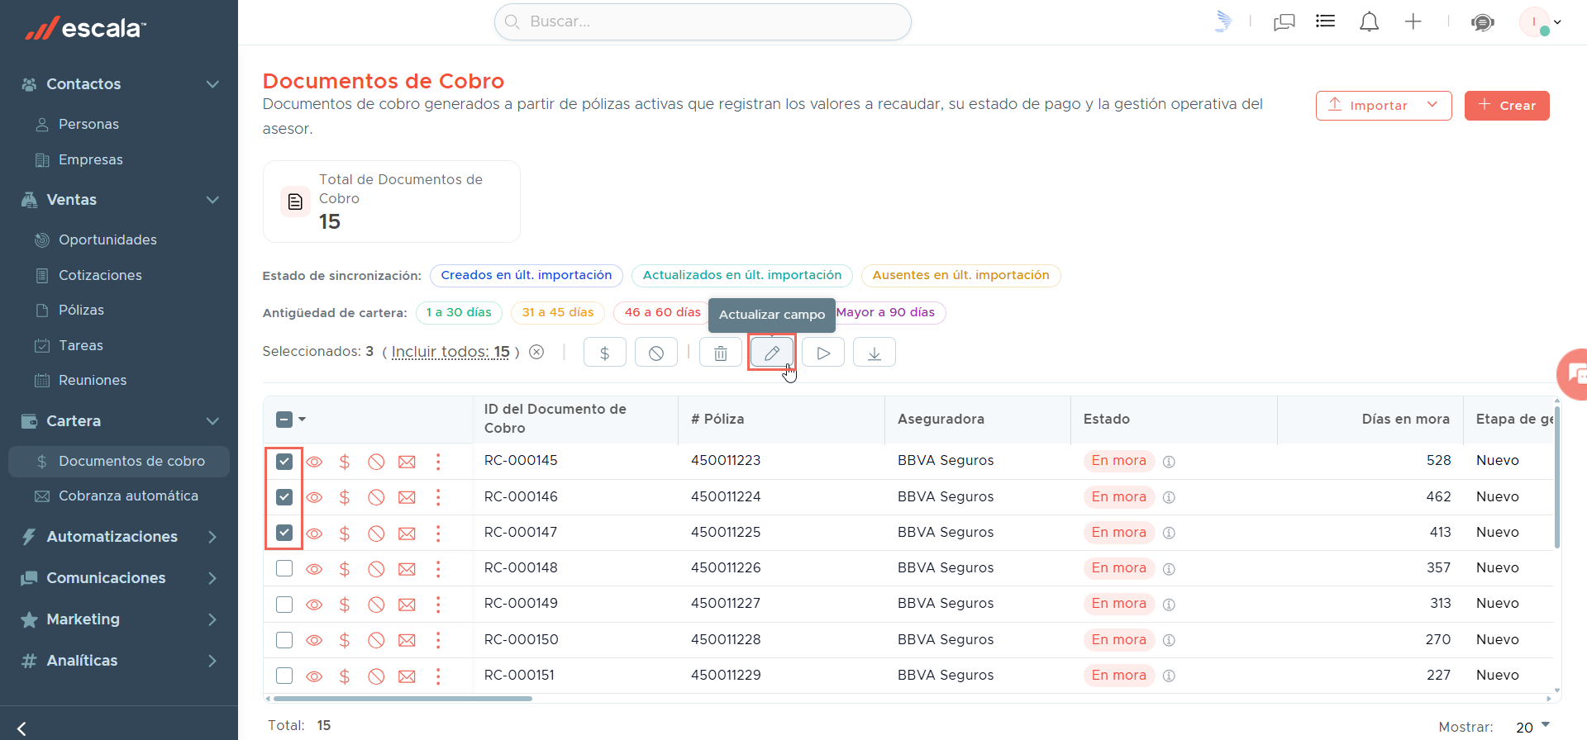Click the pencil Actualizar campo button

[772, 353]
